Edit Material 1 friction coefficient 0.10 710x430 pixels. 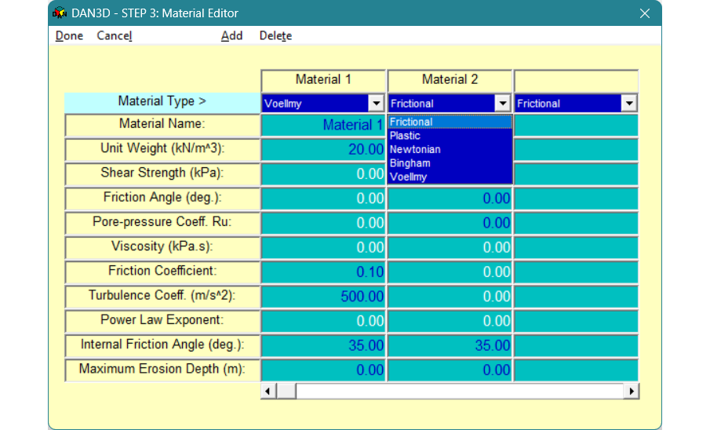pos(323,271)
